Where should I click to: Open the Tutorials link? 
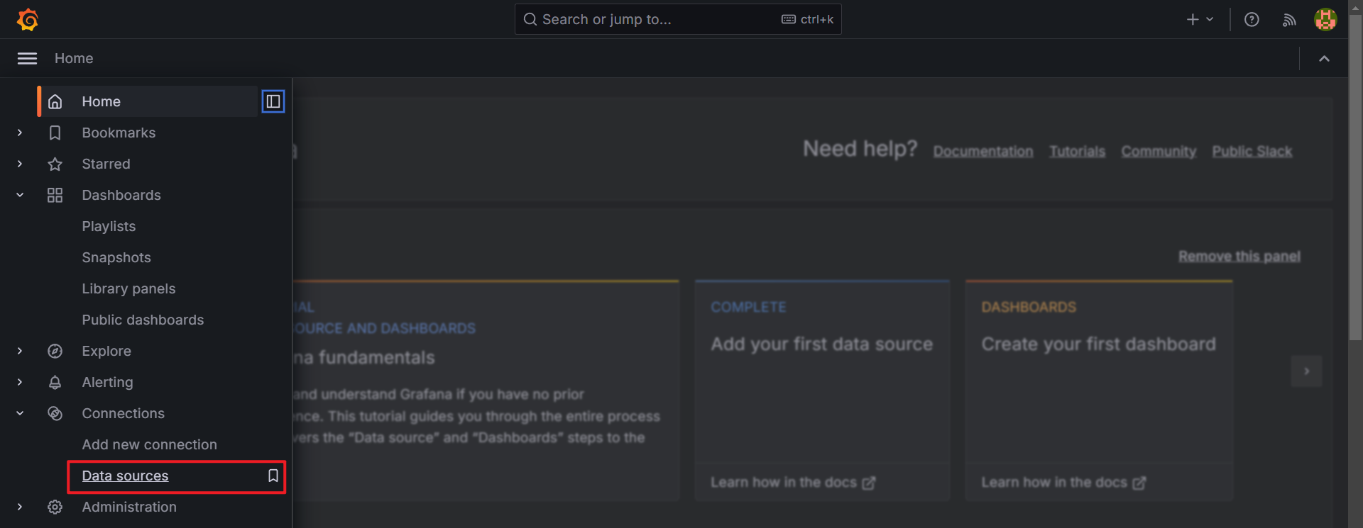[1077, 151]
